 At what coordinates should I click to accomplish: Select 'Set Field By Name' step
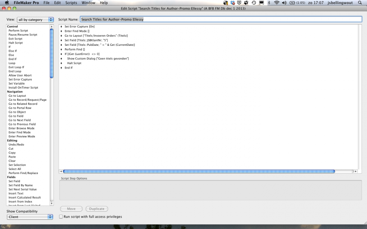click(x=21, y=185)
